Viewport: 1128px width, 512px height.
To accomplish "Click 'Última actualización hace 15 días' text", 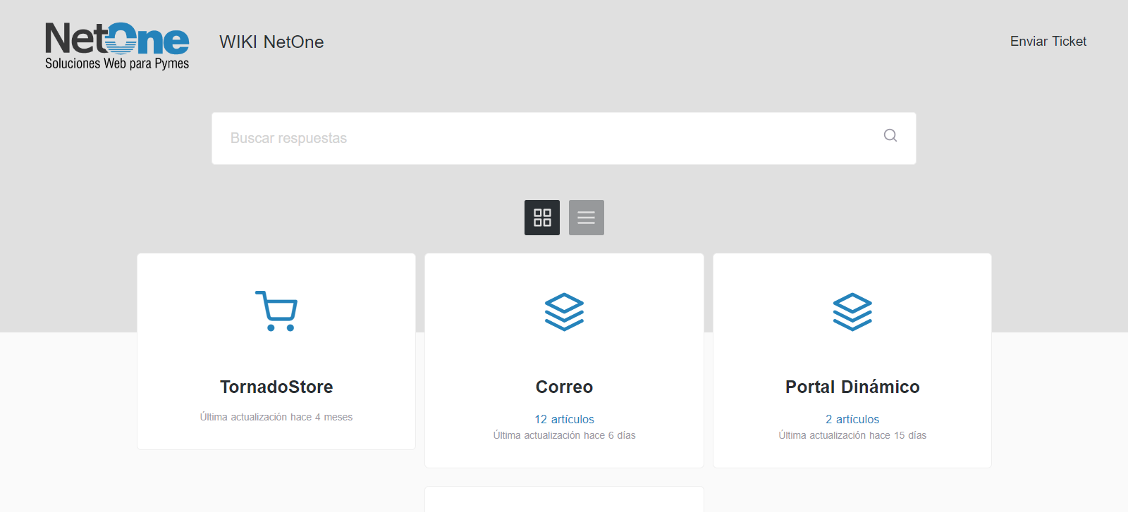I will click(852, 435).
